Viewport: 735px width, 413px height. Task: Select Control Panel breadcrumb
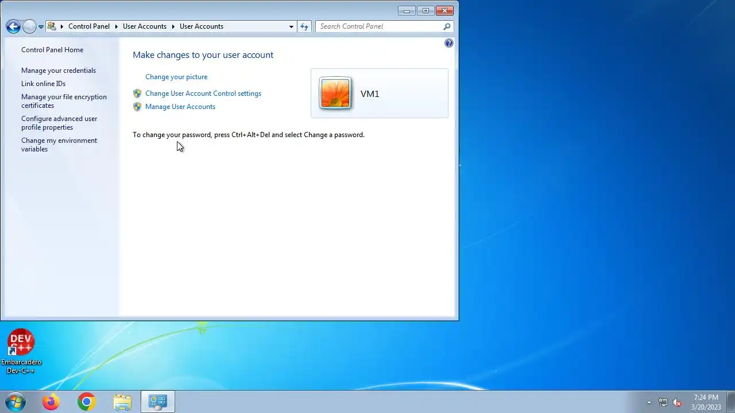pos(89,26)
